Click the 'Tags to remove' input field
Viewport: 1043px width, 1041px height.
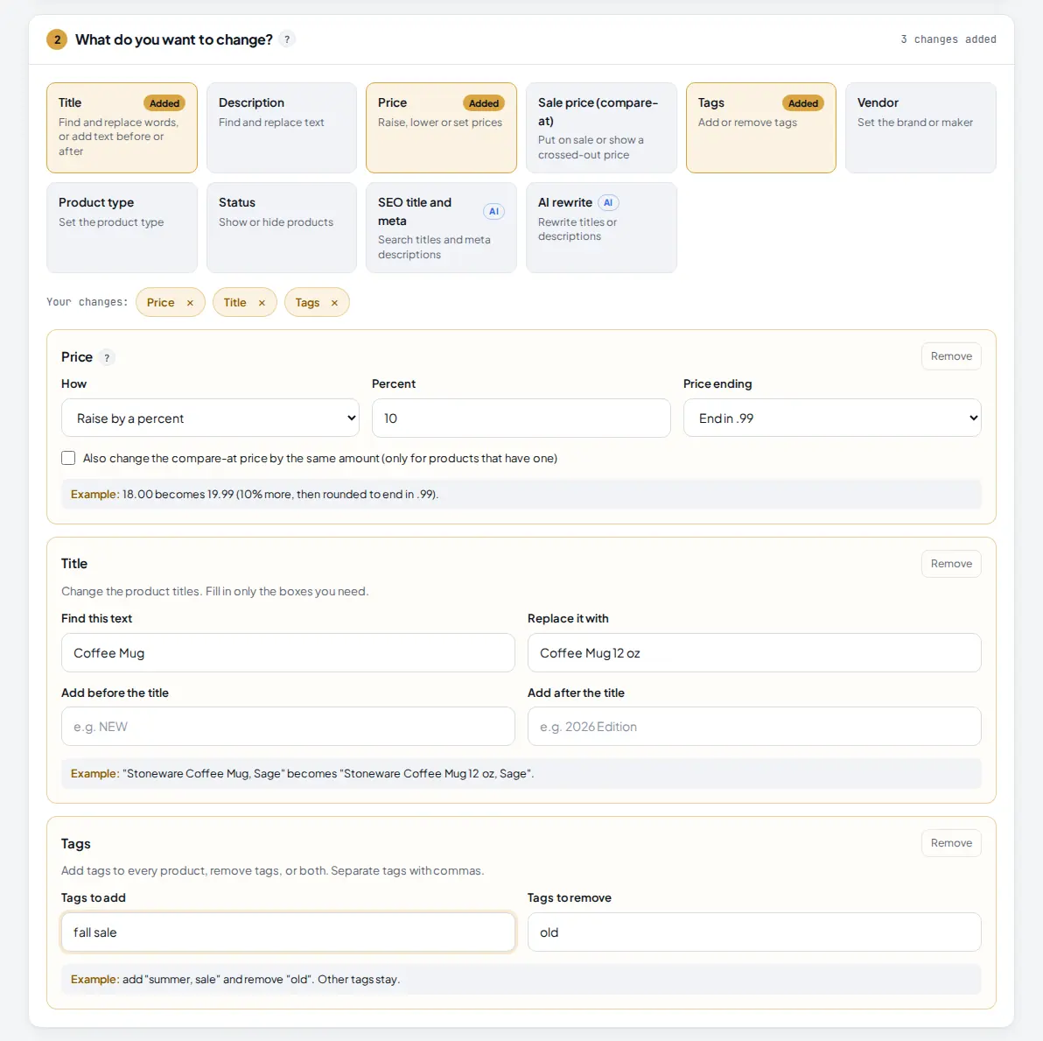tap(754, 932)
